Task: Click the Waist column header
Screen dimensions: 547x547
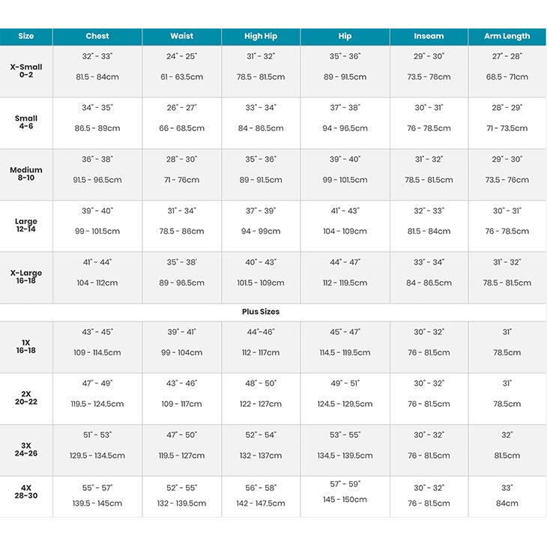Action: point(182,36)
